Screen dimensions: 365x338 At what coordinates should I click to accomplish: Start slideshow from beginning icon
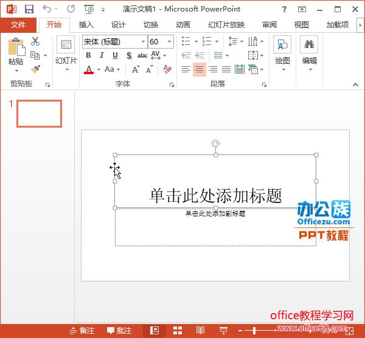[89, 9]
